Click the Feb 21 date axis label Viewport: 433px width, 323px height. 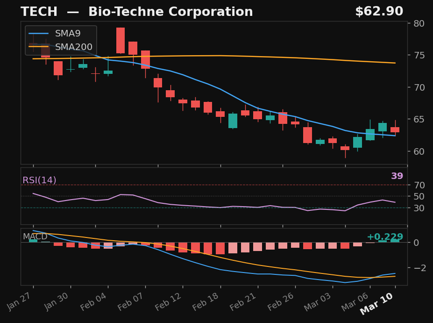coord(243,301)
